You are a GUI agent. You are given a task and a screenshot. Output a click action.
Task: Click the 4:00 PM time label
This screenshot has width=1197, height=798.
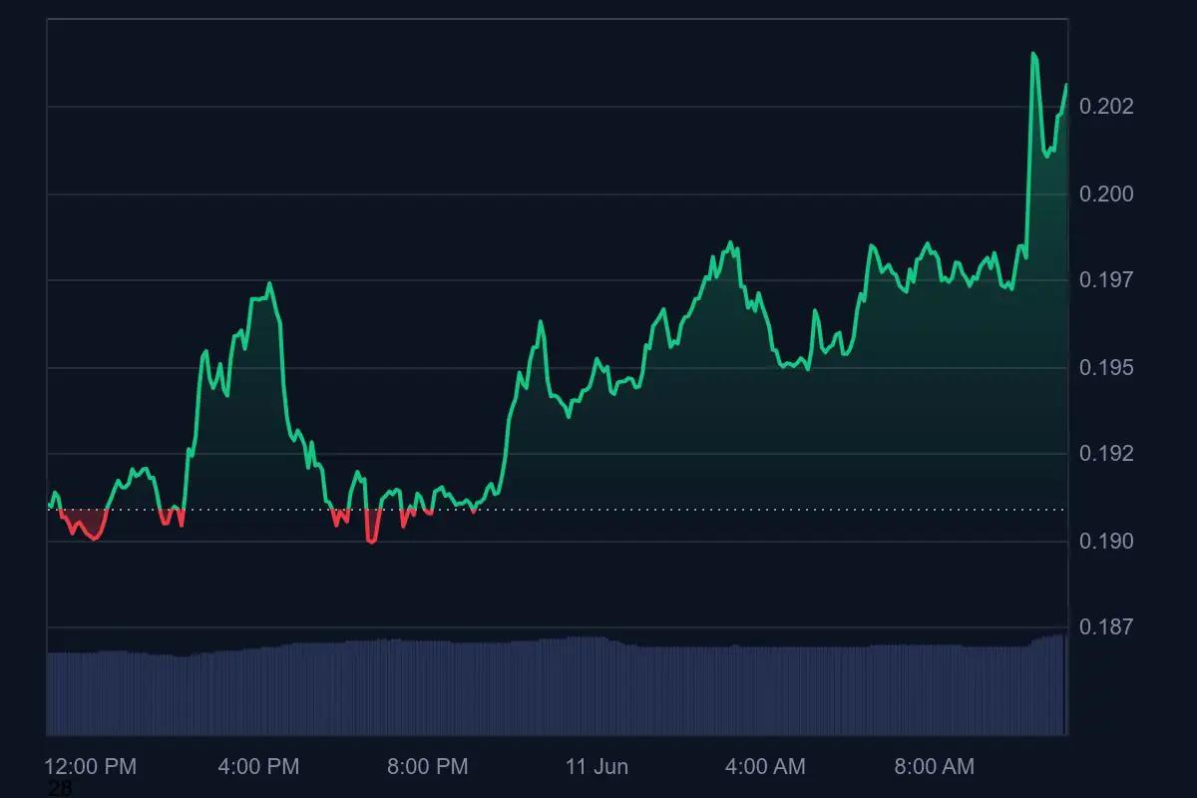pos(258,767)
